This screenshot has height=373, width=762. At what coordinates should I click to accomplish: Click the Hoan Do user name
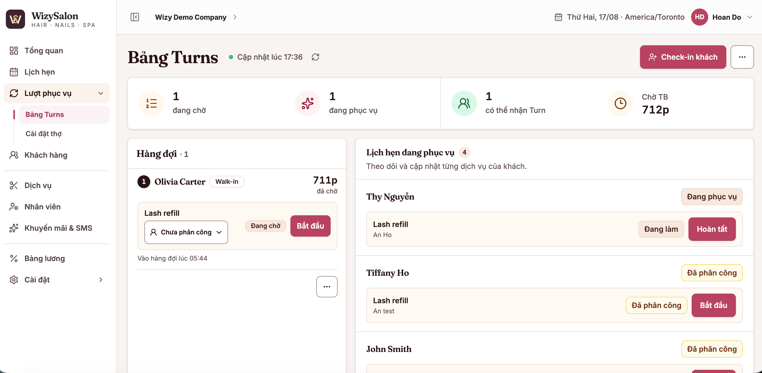coord(727,17)
